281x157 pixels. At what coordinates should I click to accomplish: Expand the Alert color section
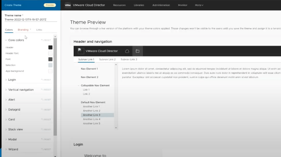(x=6, y=100)
